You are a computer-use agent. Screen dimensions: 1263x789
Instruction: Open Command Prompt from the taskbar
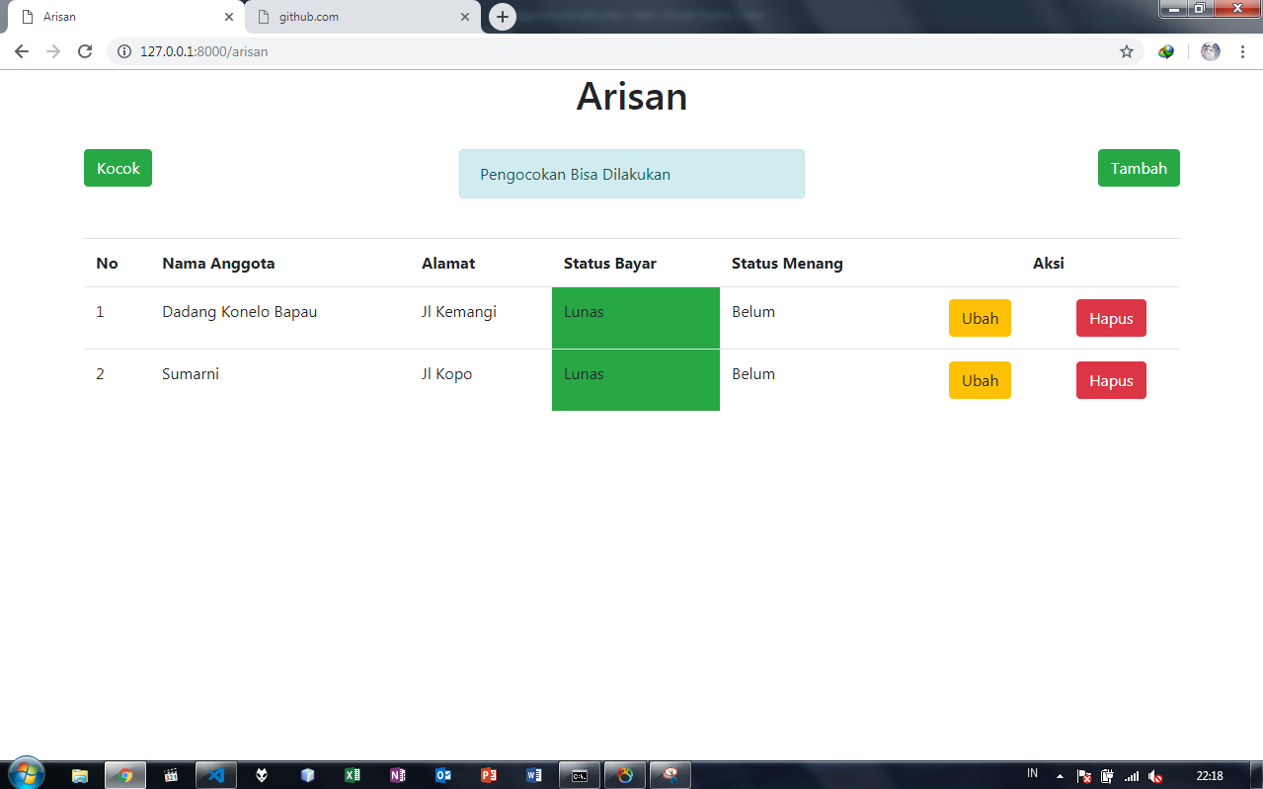pos(579,775)
